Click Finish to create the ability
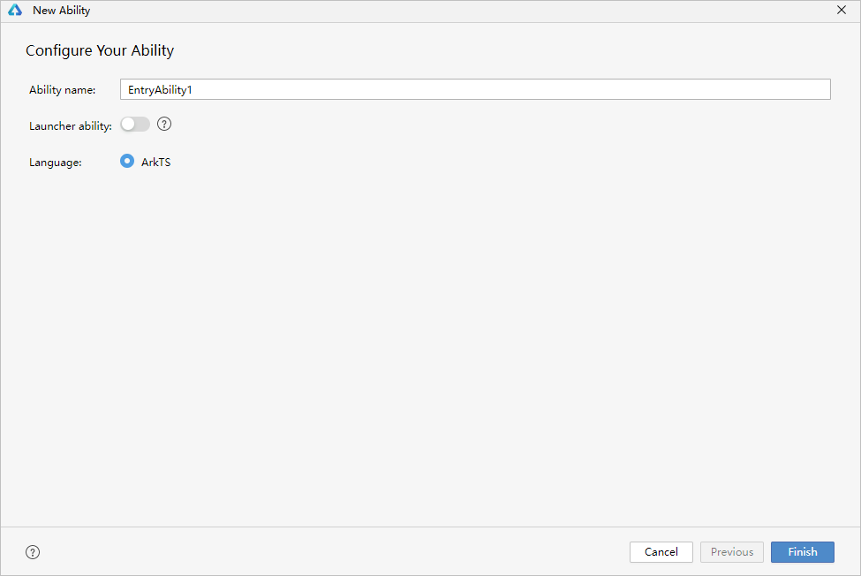Viewport: 861px width, 576px height. coord(802,552)
